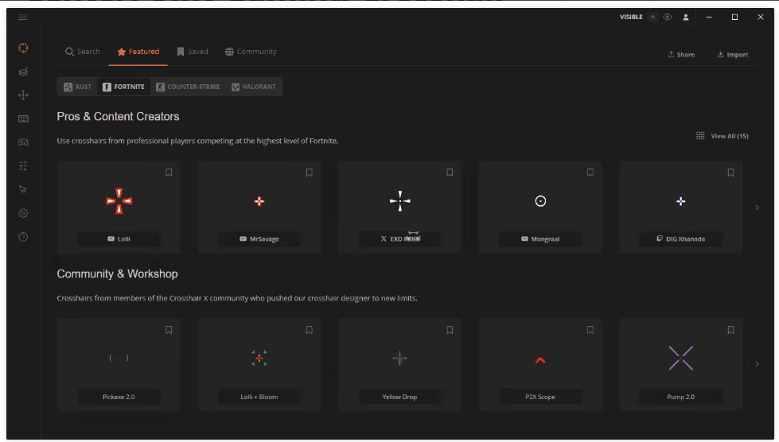Bookmark the MrSavage crosshair
The width and height of the screenshot is (779, 442).
[309, 173]
